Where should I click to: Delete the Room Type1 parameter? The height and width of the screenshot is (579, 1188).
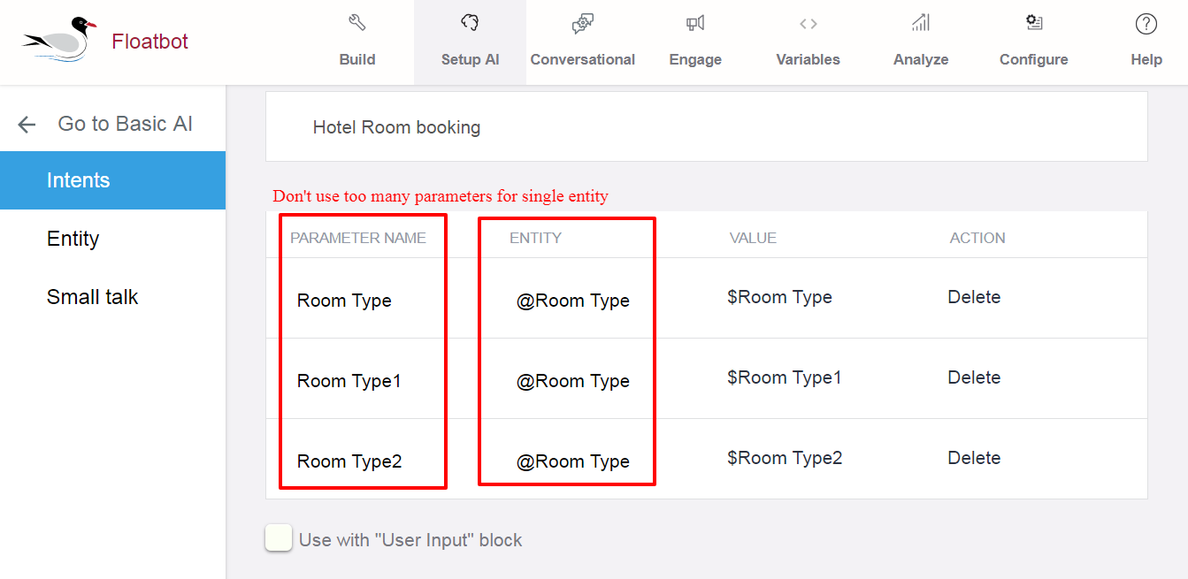[x=974, y=377]
